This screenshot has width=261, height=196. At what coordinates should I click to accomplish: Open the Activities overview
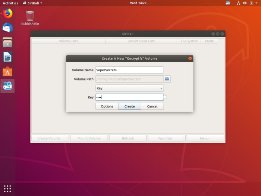coord(10,3)
